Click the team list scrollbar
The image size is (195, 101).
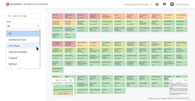40,38
